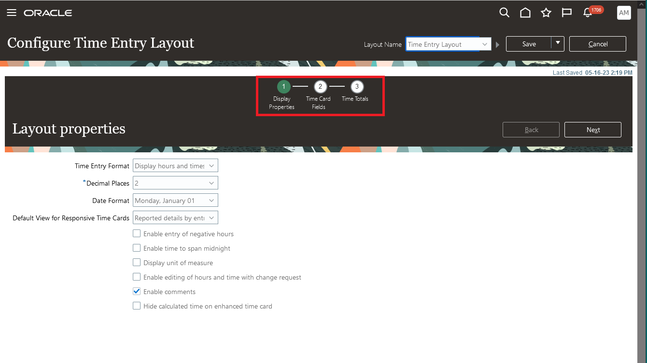This screenshot has width=647, height=363.
Task: Check Display unit of measure
Action: 137,263
